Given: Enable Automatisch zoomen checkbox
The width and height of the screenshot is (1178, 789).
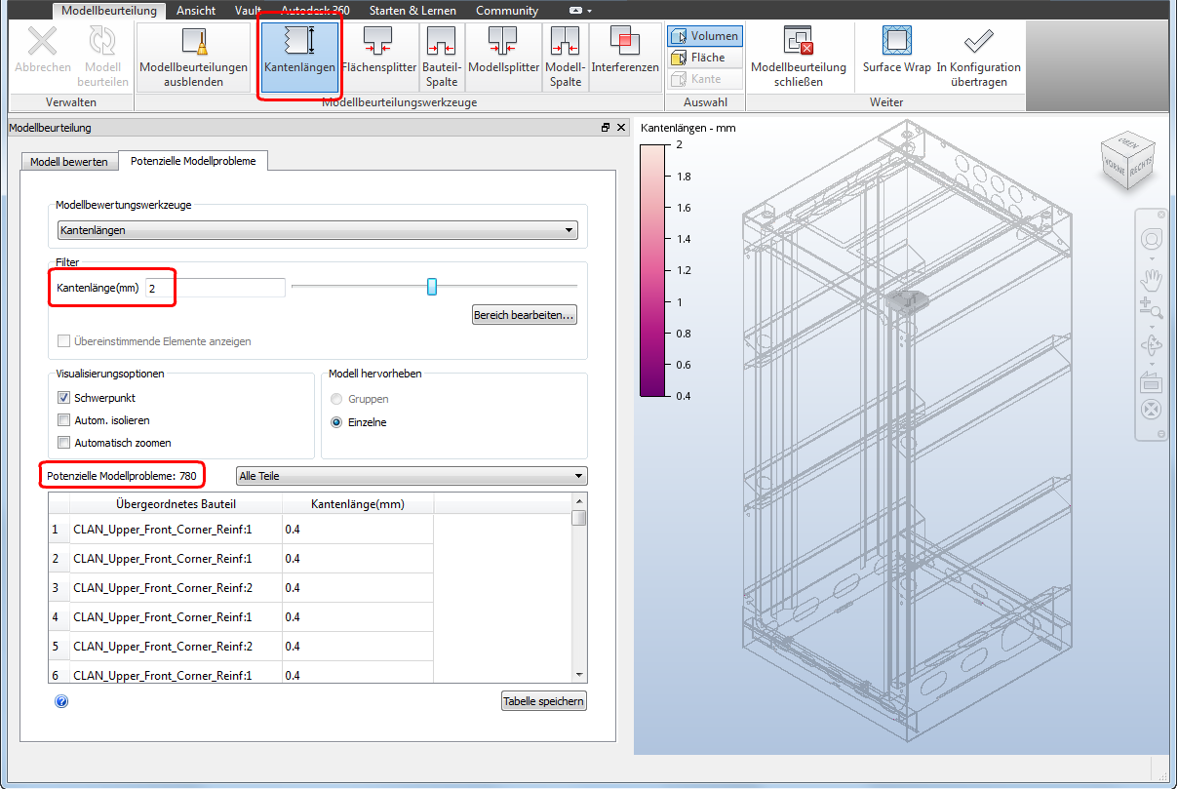Looking at the screenshot, I should (64, 443).
